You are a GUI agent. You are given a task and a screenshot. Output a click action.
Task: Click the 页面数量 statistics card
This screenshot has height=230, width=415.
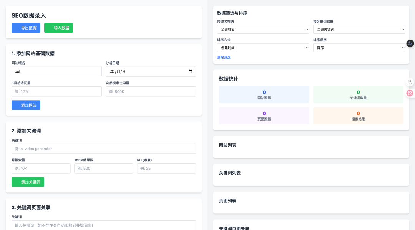point(264,116)
